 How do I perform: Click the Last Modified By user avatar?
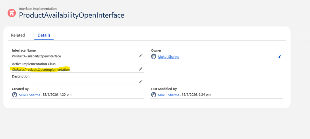pos(154,95)
